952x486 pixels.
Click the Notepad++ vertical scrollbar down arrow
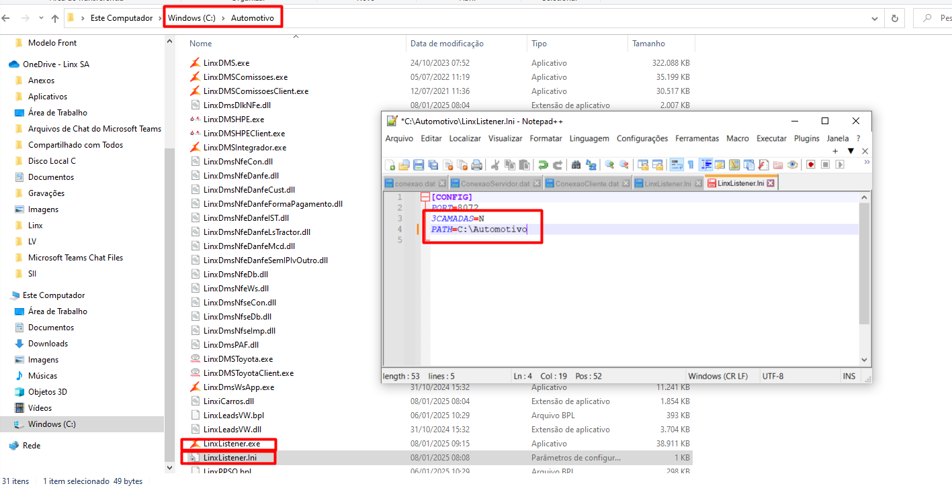(x=865, y=360)
